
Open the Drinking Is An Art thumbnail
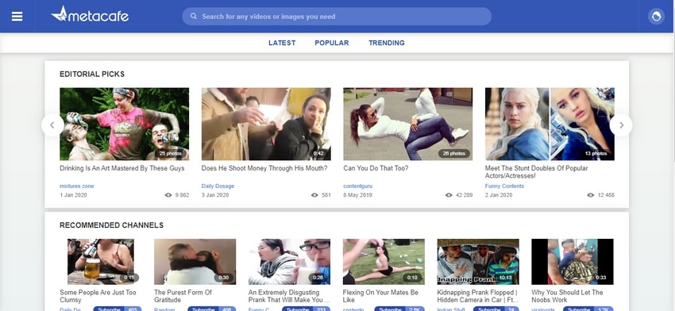124,124
